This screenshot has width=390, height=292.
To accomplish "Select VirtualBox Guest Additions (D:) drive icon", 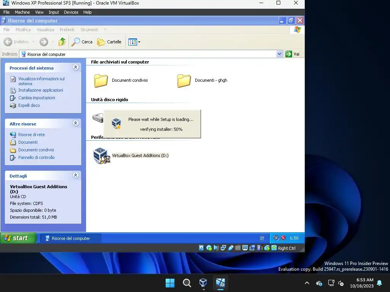I will [x=100, y=156].
